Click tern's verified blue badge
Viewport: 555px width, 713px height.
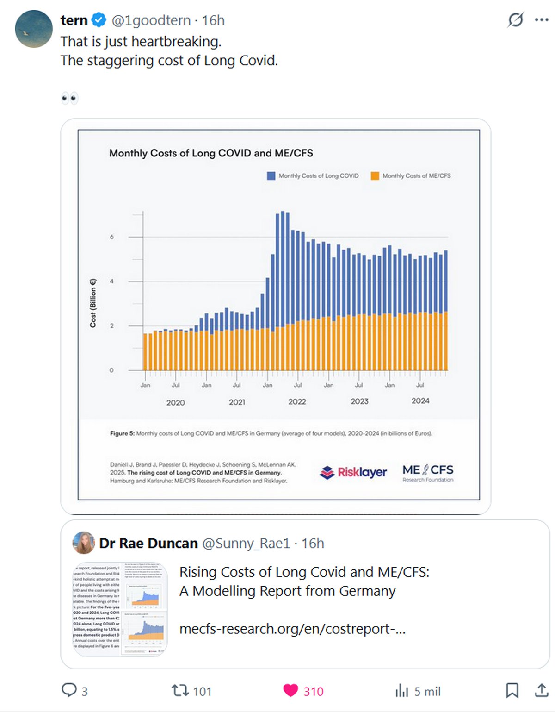pyautogui.click(x=99, y=20)
